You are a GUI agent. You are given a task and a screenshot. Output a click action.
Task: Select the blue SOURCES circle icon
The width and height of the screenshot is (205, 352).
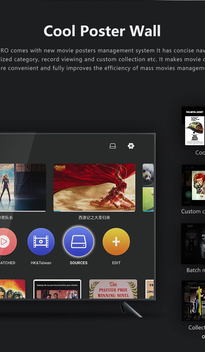pos(78,242)
